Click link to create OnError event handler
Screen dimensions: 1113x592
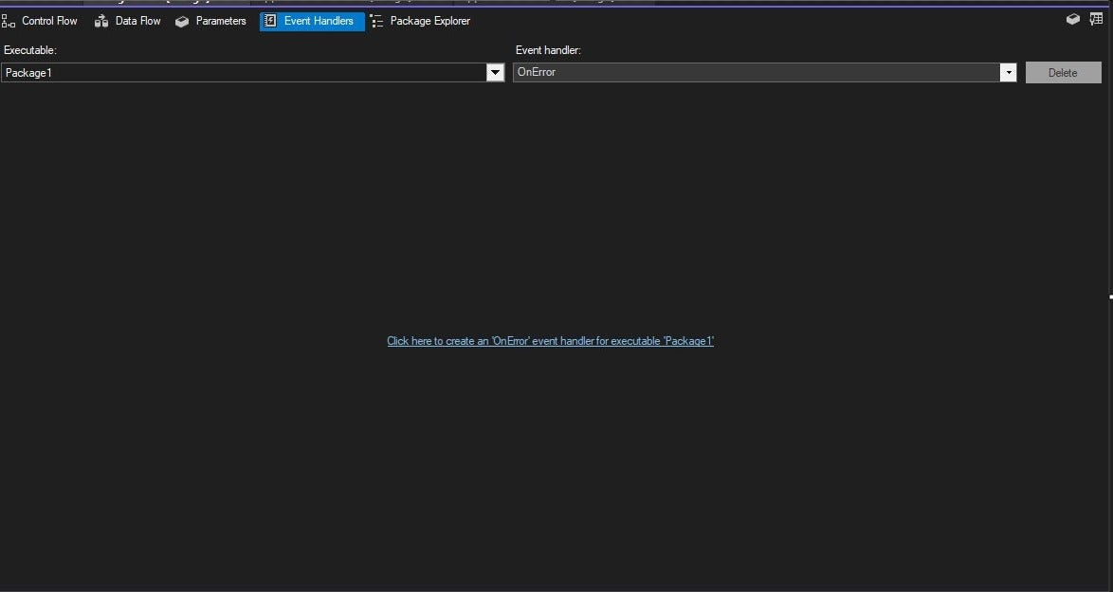[x=550, y=341]
